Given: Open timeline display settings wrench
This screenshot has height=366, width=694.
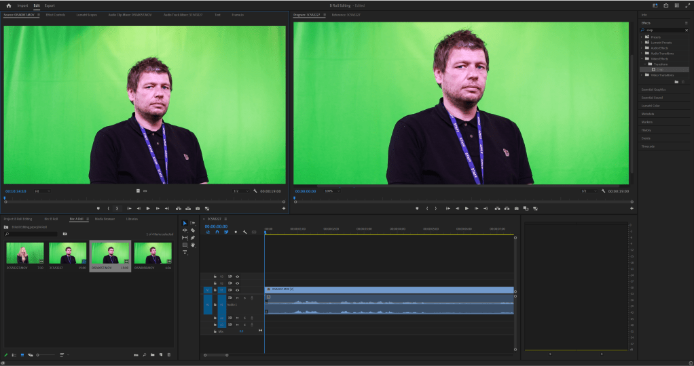Looking at the screenshot, I should click(244, 232).
